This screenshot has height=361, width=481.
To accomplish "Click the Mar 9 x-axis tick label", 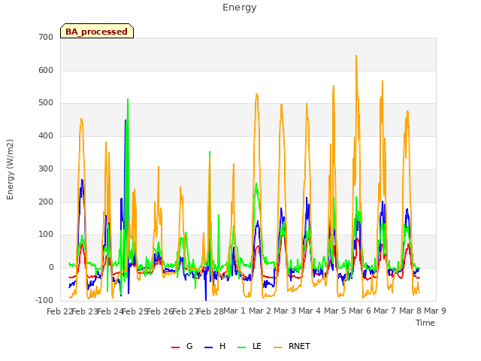I will click(x=435, y=311).
